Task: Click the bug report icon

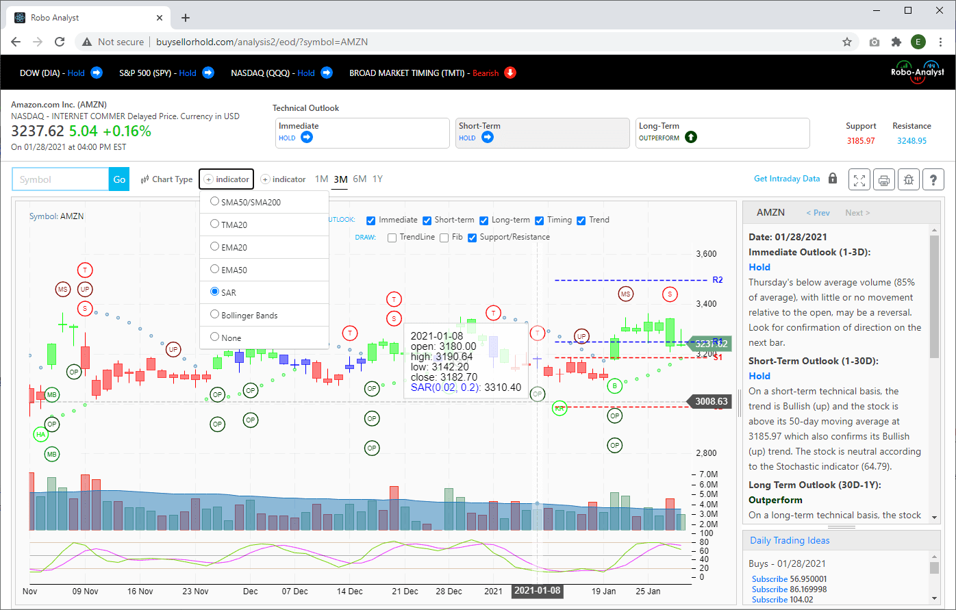Action: [909, 179]
